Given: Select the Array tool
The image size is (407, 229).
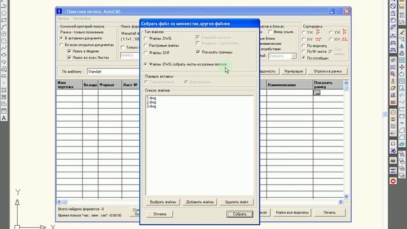Looking at the screenshot, I should 402,60.
